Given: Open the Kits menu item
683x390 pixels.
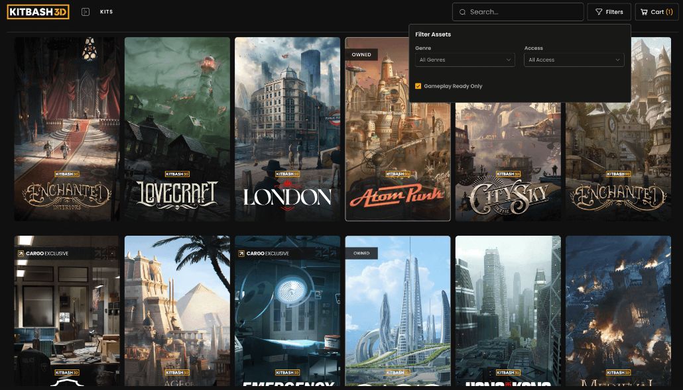Looking at the screenshot, I should (106, 12).
